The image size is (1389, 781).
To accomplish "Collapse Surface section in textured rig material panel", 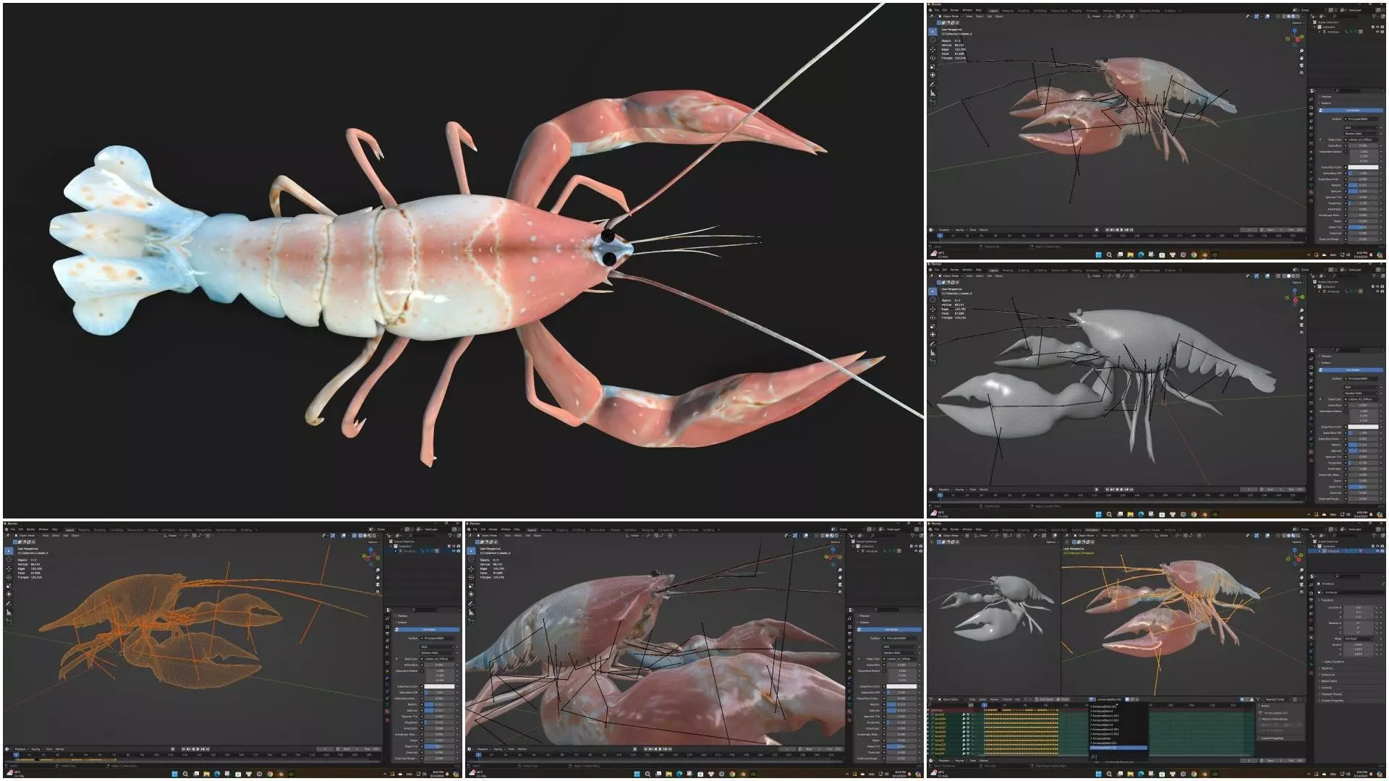I will tap(1325, 103).
